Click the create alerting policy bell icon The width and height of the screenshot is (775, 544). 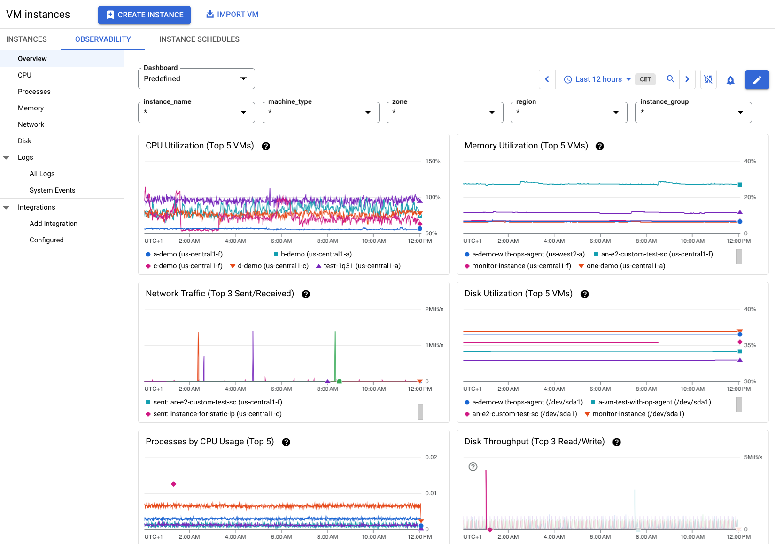pos(730,79)
